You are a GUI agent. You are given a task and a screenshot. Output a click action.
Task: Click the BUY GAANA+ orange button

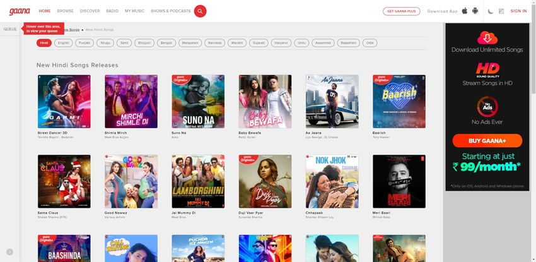[487, 141]
